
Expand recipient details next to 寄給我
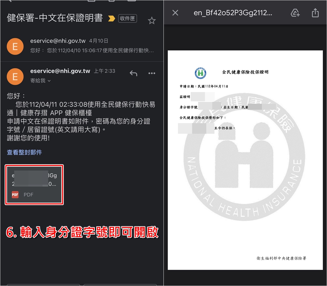tap(49, 81)
